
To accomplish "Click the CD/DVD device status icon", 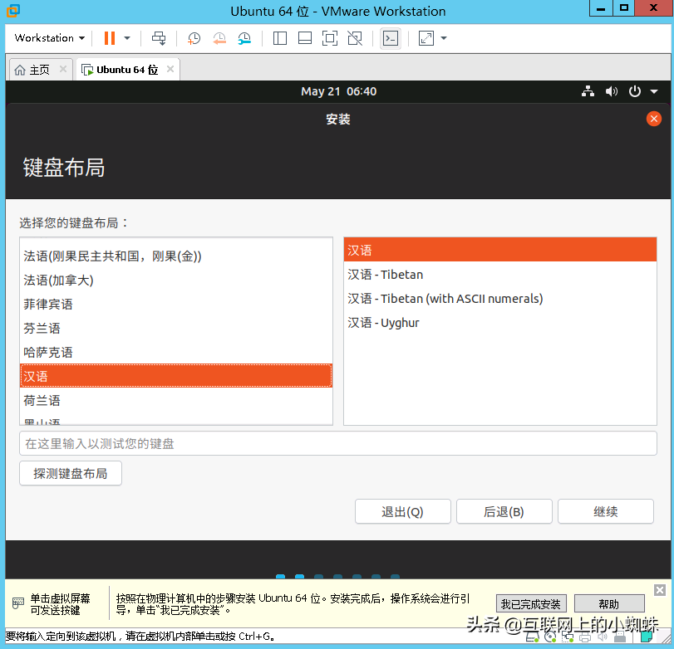I will click(x=551, y=639).
